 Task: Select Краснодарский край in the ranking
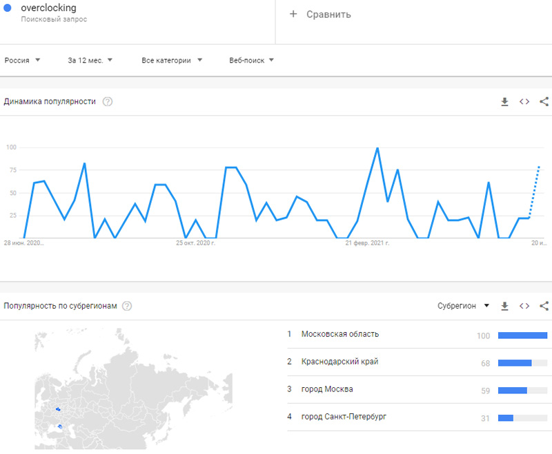pyautogui.click(x=339, y=362)
